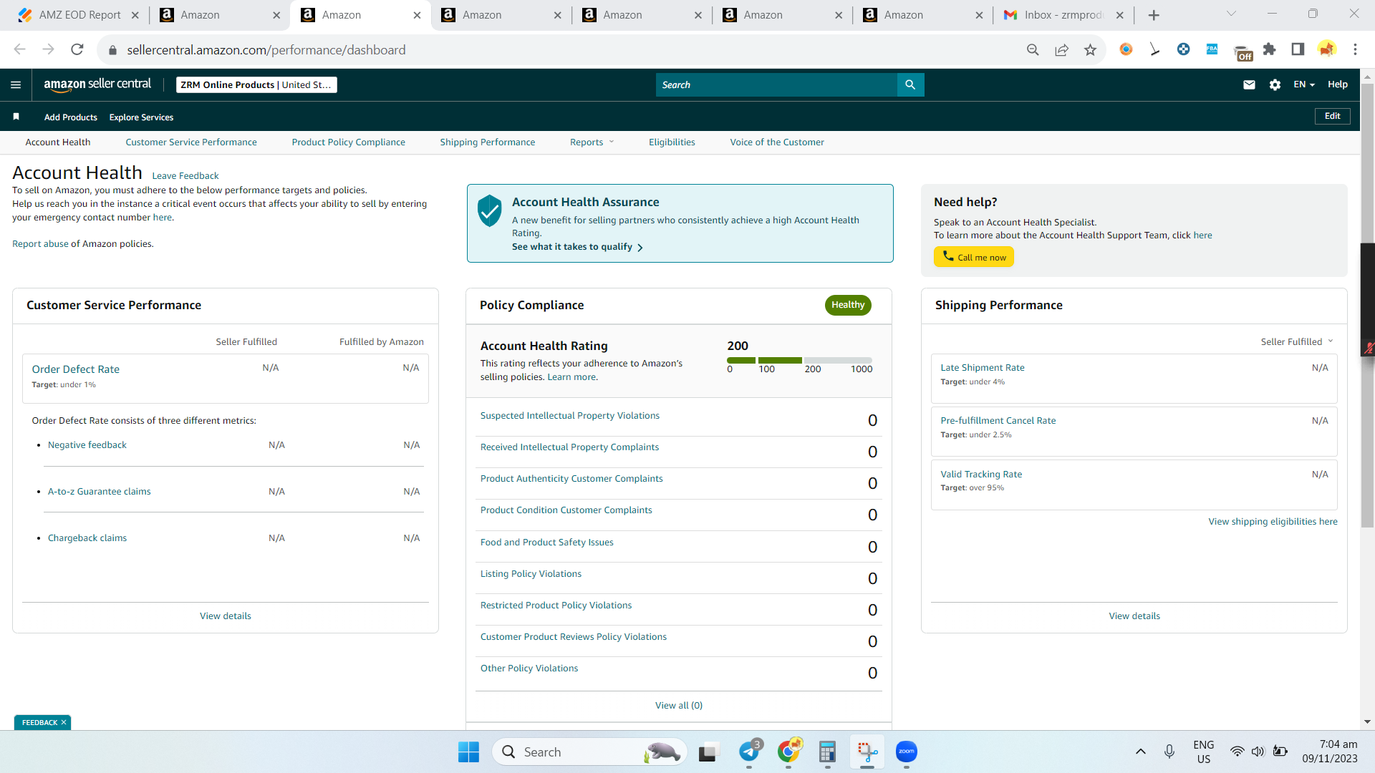
Task: Click the Windows taskbar Search box
Action: (589, 752)
